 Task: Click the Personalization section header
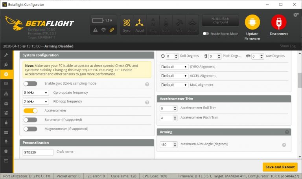click(87, 142)
